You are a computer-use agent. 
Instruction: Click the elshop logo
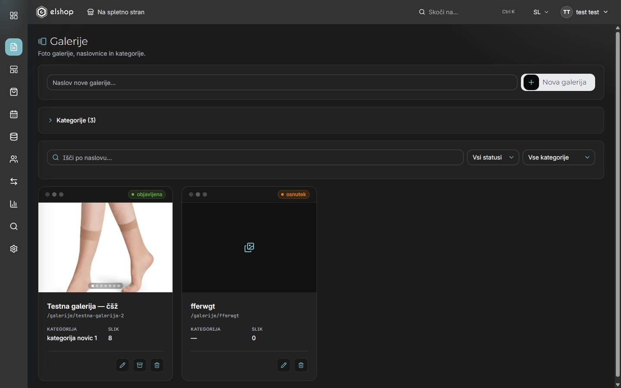pyautogui.click(x=55, y=12)
